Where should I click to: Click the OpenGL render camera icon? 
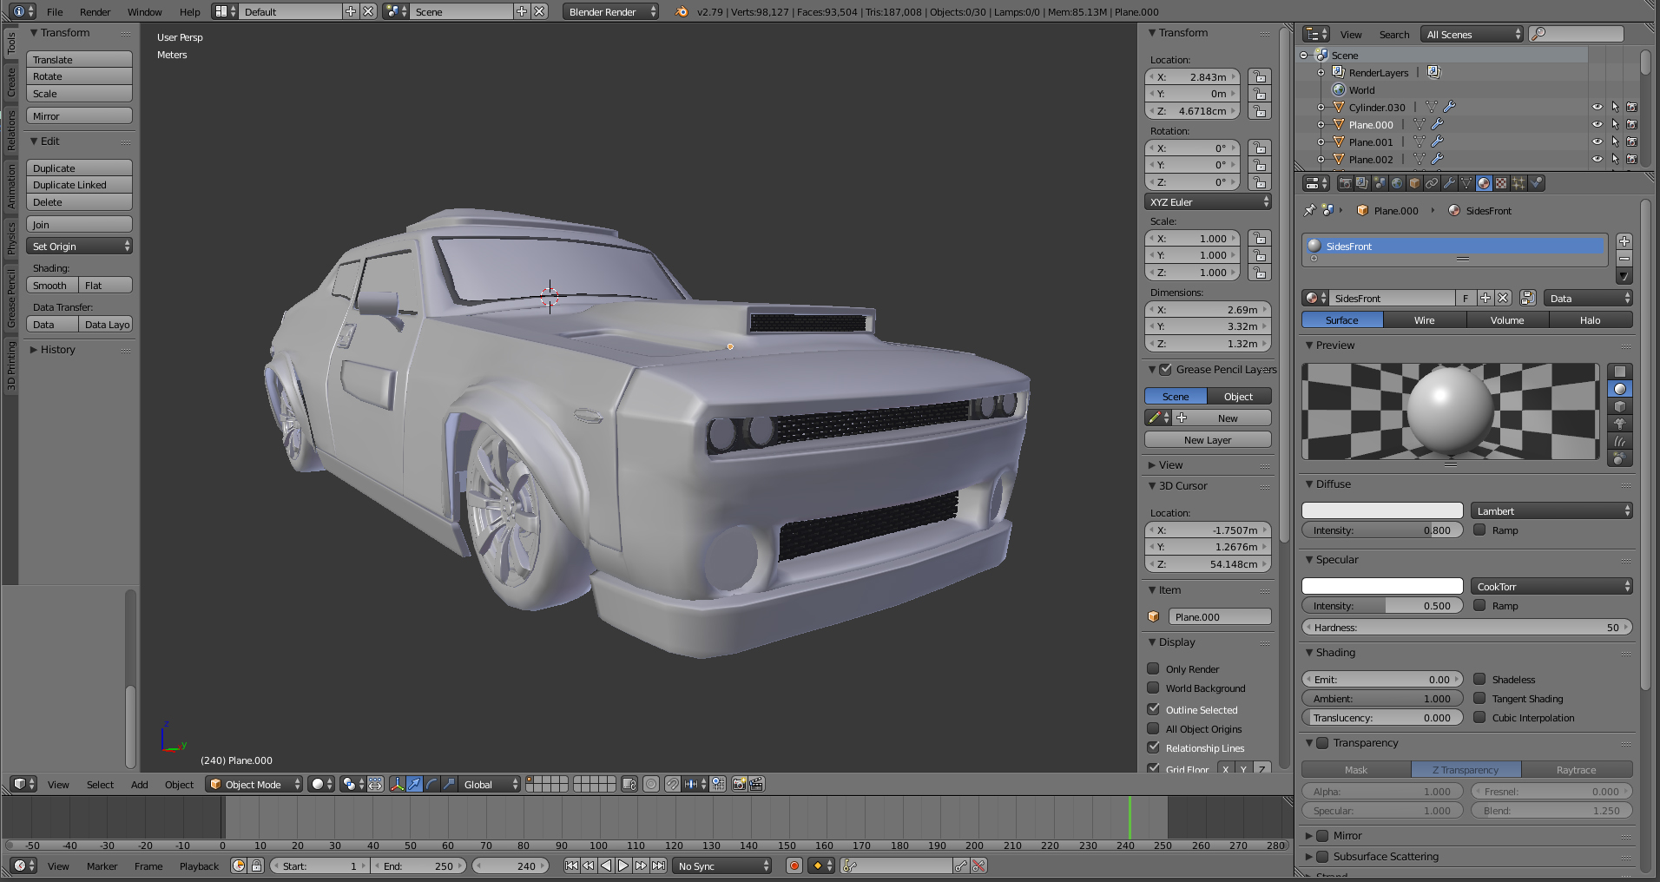[x=739, y=784]
